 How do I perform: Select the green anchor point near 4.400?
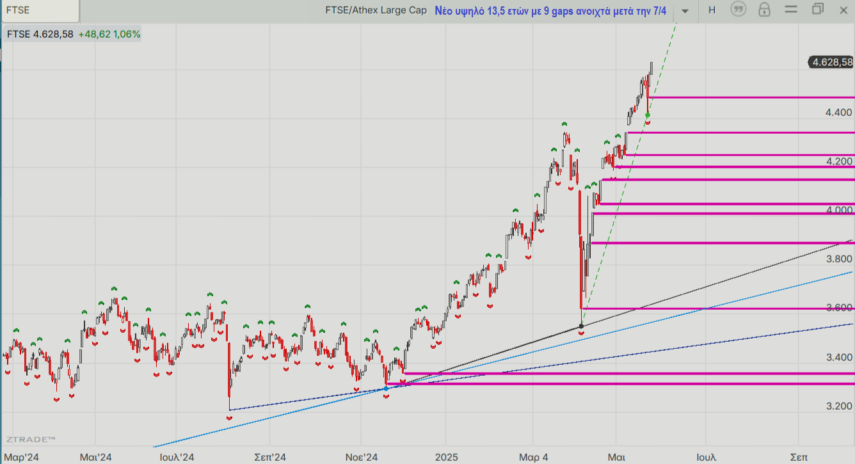click(x=648, y=115)
